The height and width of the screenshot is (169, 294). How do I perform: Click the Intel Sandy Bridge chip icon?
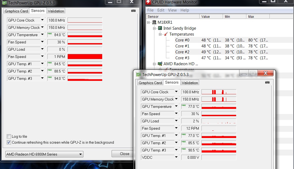point(160,28)
